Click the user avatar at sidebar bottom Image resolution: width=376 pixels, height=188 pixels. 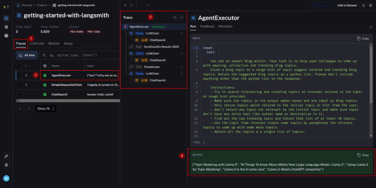pyautogui.click(x=6, y=178)
